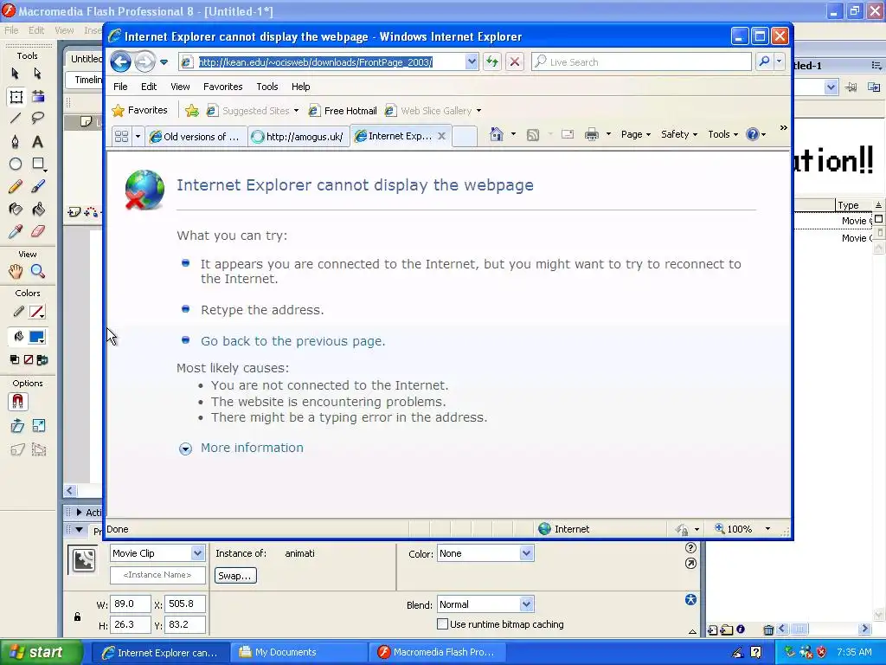The width and height of the screenshot is (886, 665).
Task: Select the Text tool
Action: [37, 141]
